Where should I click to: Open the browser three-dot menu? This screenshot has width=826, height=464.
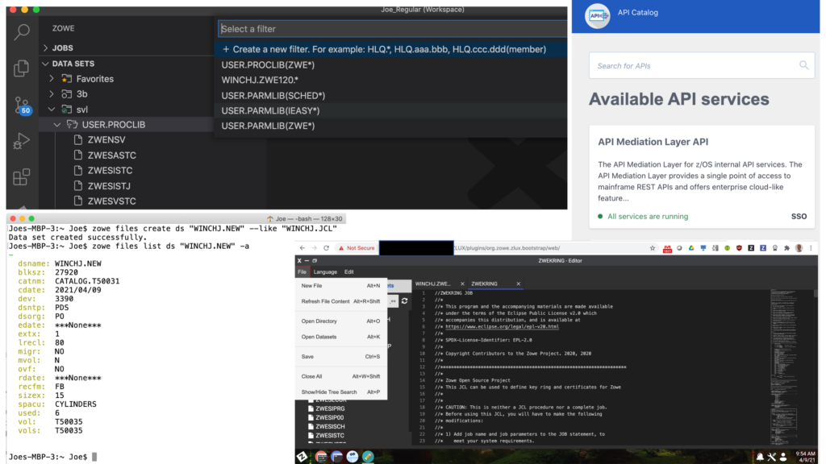[811, 248]
